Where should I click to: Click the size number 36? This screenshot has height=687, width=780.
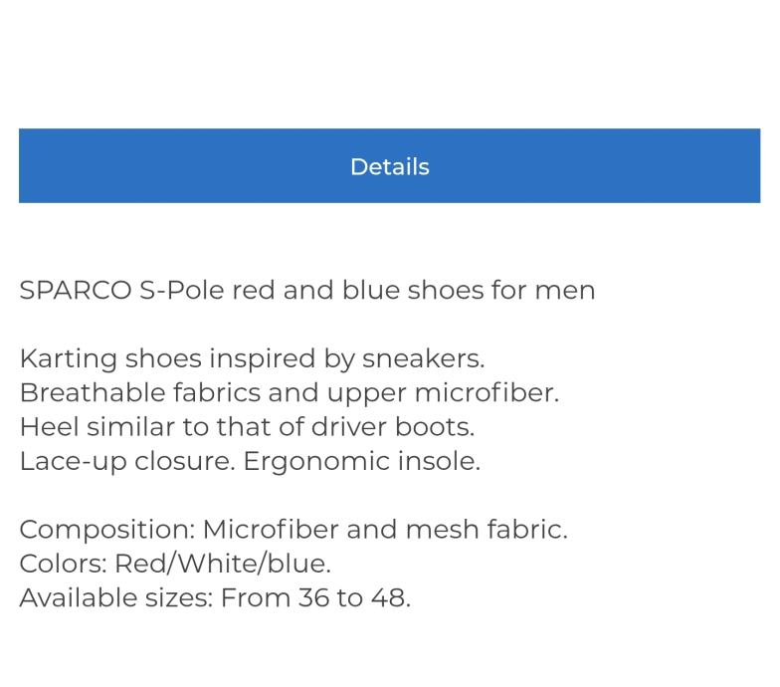click(x=315, y=597)
